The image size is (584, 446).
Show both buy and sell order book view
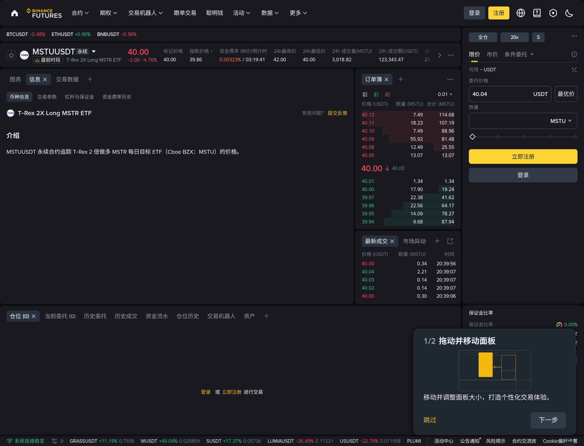click(x=365, y=94)
